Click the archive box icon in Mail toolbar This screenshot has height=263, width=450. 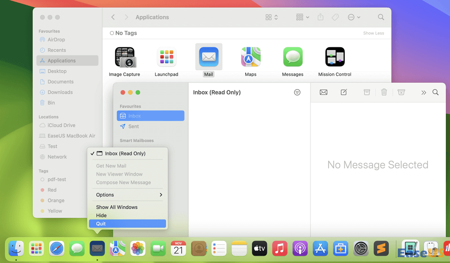click(x=367, y=92)
